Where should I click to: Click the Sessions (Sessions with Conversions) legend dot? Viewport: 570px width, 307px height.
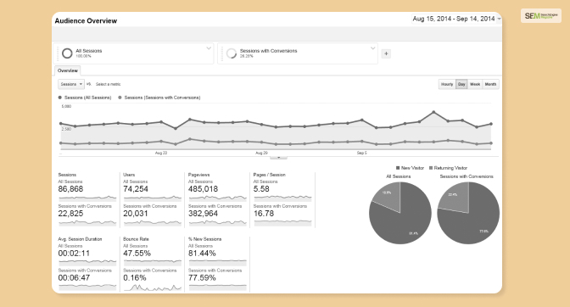[x=120, y=98]
